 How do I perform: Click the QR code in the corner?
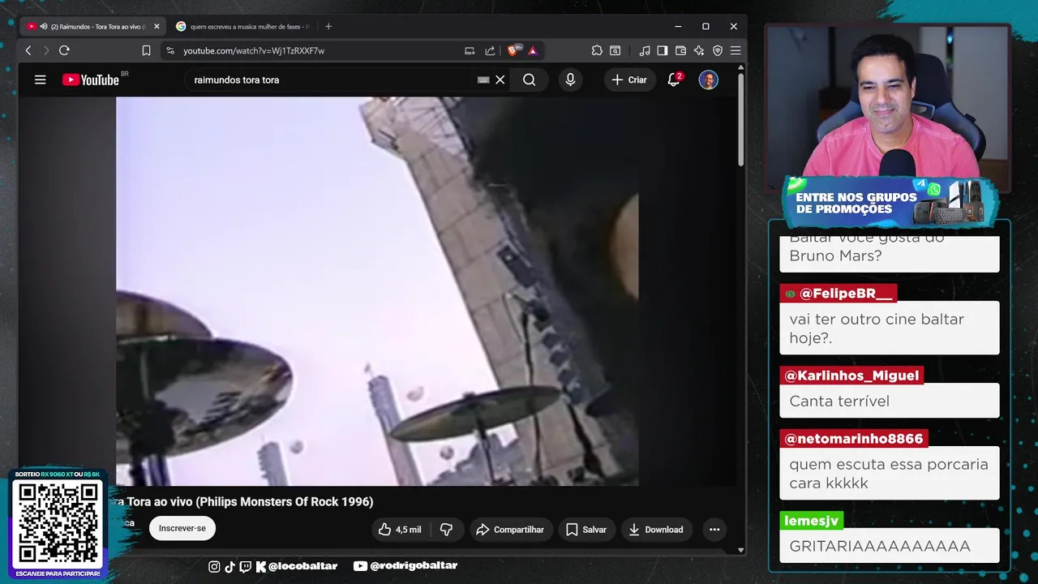point(58,523)
